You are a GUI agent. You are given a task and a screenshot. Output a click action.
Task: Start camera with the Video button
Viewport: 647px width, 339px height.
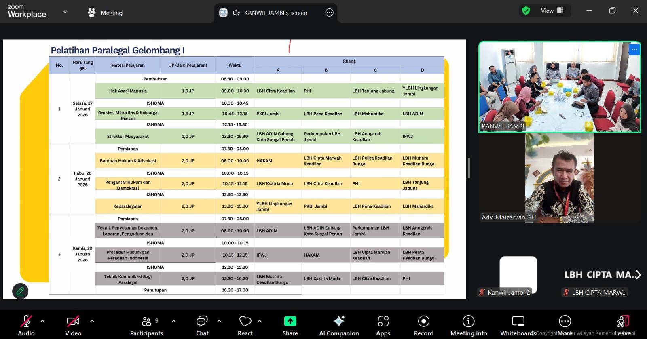[x=73, y=325]
